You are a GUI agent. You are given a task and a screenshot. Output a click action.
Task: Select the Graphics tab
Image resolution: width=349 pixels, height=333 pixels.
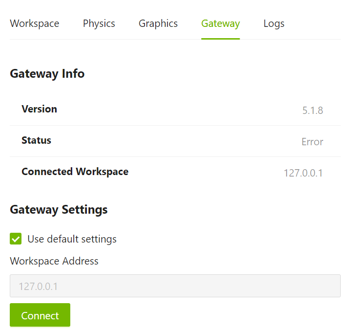(x=158, y=23)
